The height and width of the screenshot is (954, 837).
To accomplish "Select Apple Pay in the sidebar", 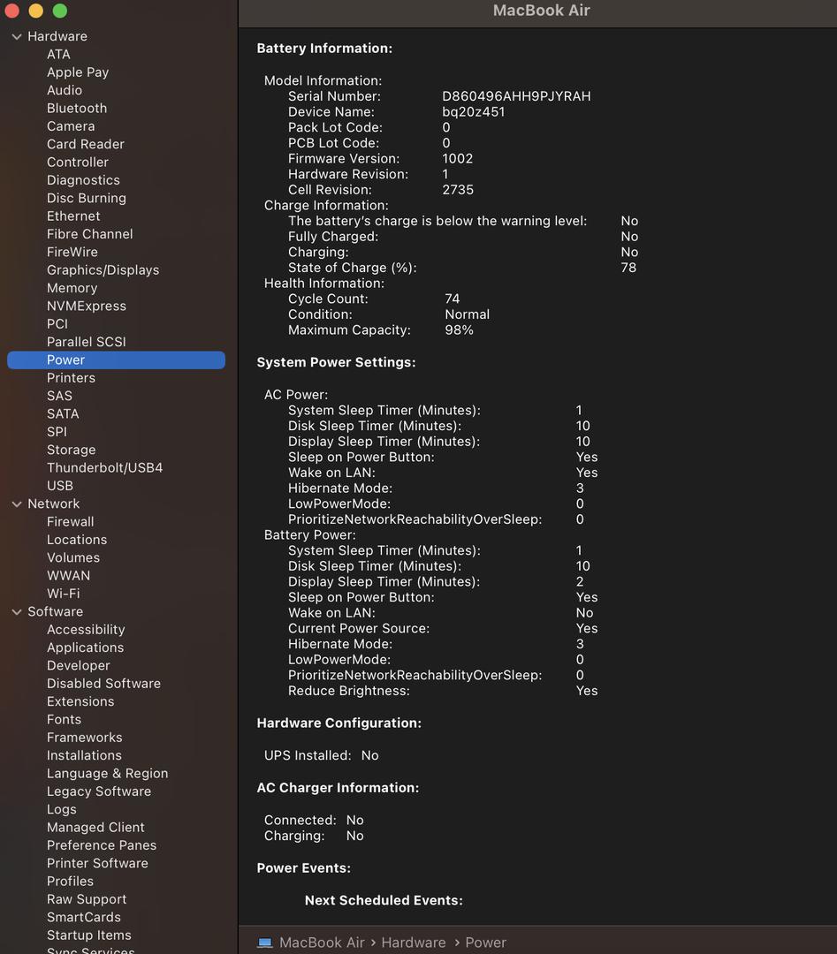I will pos(78,72).
